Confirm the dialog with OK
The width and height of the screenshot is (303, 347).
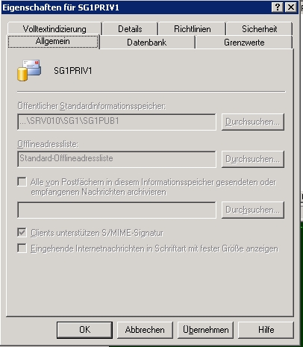click(x=84, y=330)
